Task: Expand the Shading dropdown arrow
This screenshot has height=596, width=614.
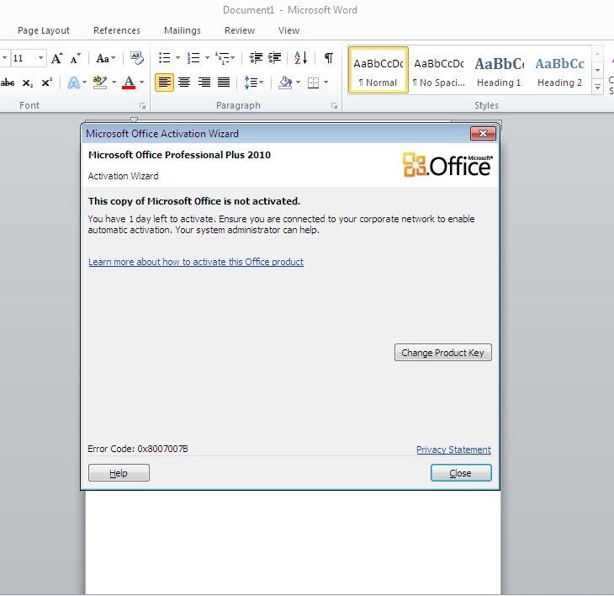Action: 298,82
